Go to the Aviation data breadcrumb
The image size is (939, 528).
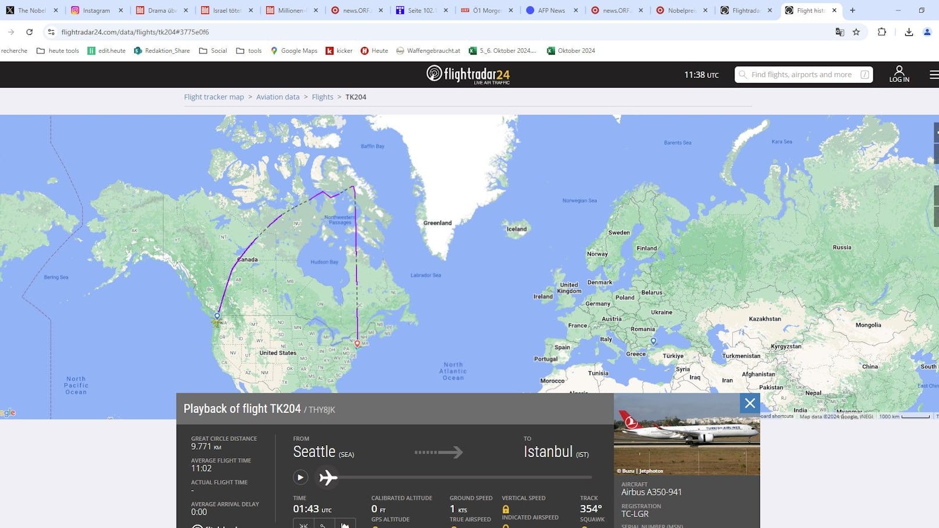point(278,97)
